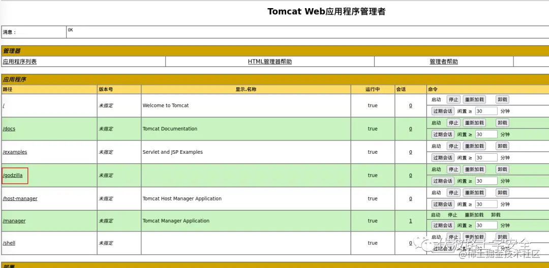This screenshot has height=268, width=549.
Task: Open session count 1 for /manager
Action: click(x=411, y=221)
